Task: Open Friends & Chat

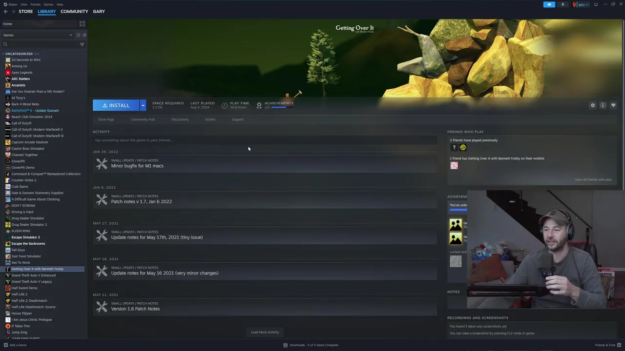Action: [608, 345]
